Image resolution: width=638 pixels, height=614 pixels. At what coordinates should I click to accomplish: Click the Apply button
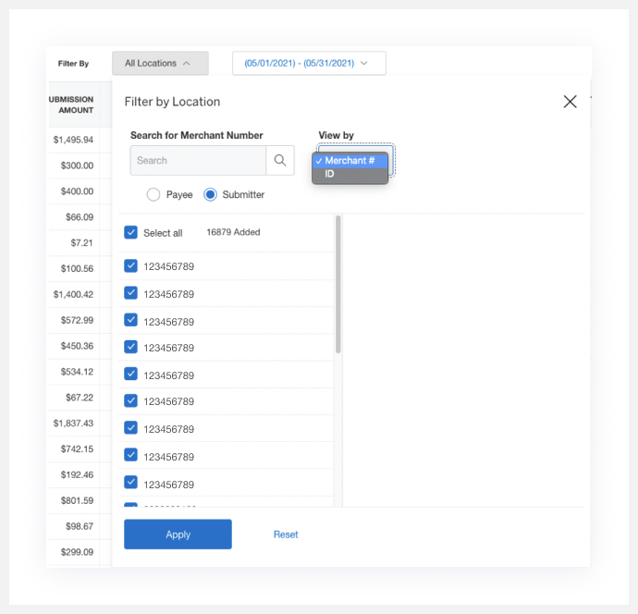tap(178, 534)
